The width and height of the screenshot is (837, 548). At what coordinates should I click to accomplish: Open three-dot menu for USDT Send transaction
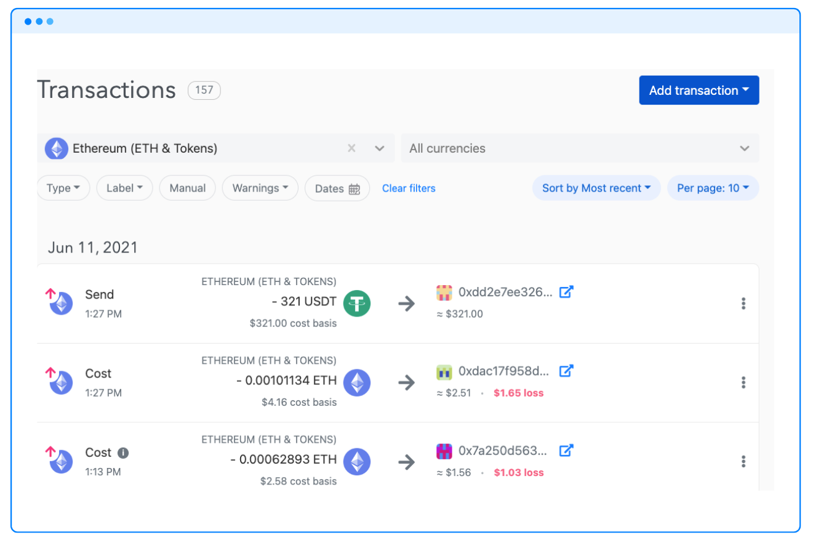click(743, 304)
